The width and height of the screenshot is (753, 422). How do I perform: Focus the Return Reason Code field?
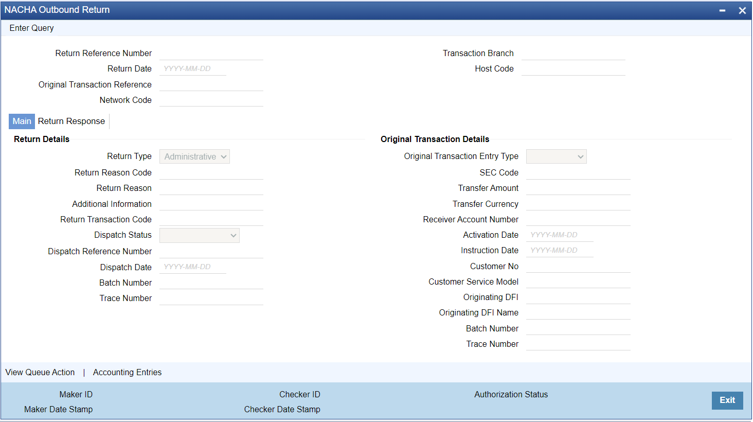(x=211, y=173)
